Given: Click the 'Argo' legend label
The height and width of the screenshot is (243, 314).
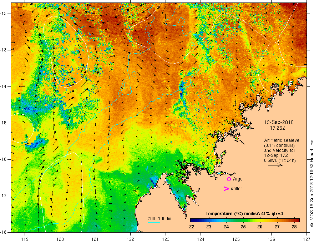Looking at the screenshot, I should point(238,179).
